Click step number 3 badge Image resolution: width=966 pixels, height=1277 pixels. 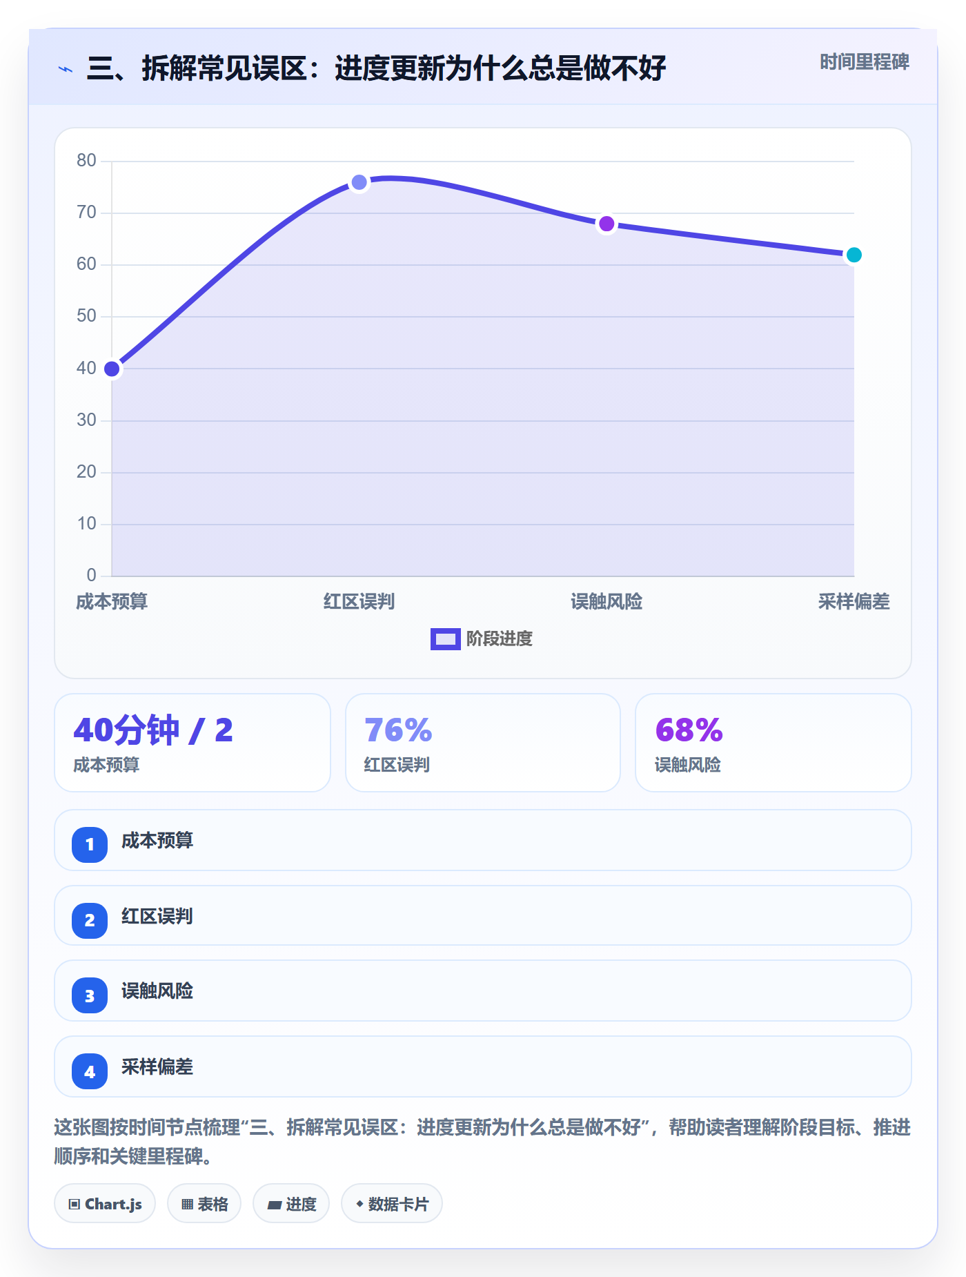[90, 996]
